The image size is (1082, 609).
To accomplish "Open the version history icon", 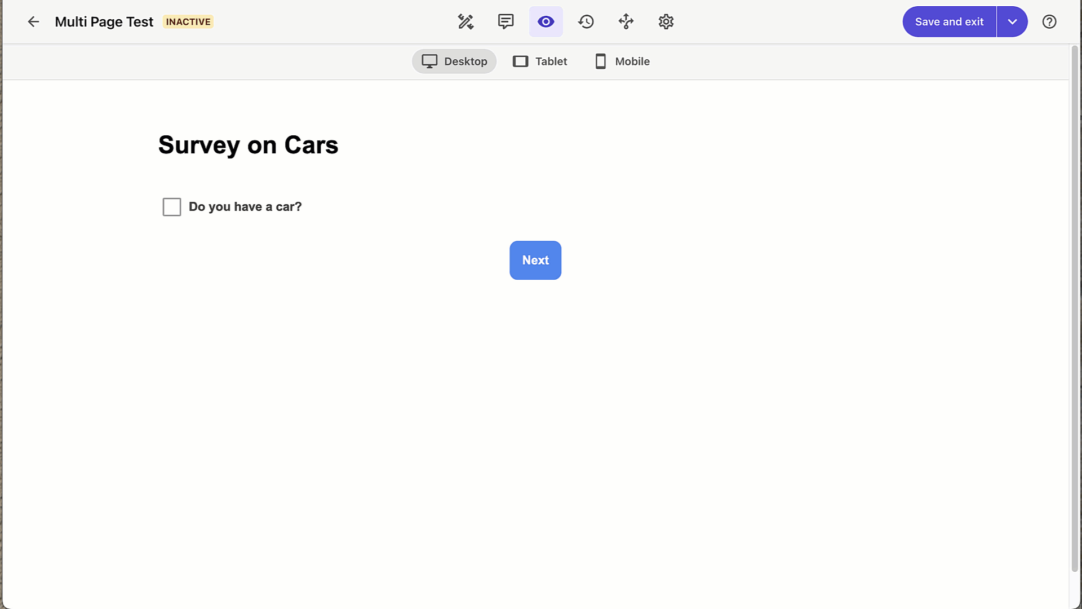I will pyautogui.click(x=586, y=21).
